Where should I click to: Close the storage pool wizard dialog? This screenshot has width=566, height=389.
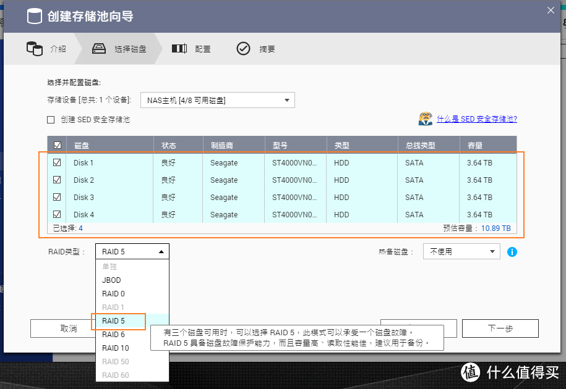551,10
